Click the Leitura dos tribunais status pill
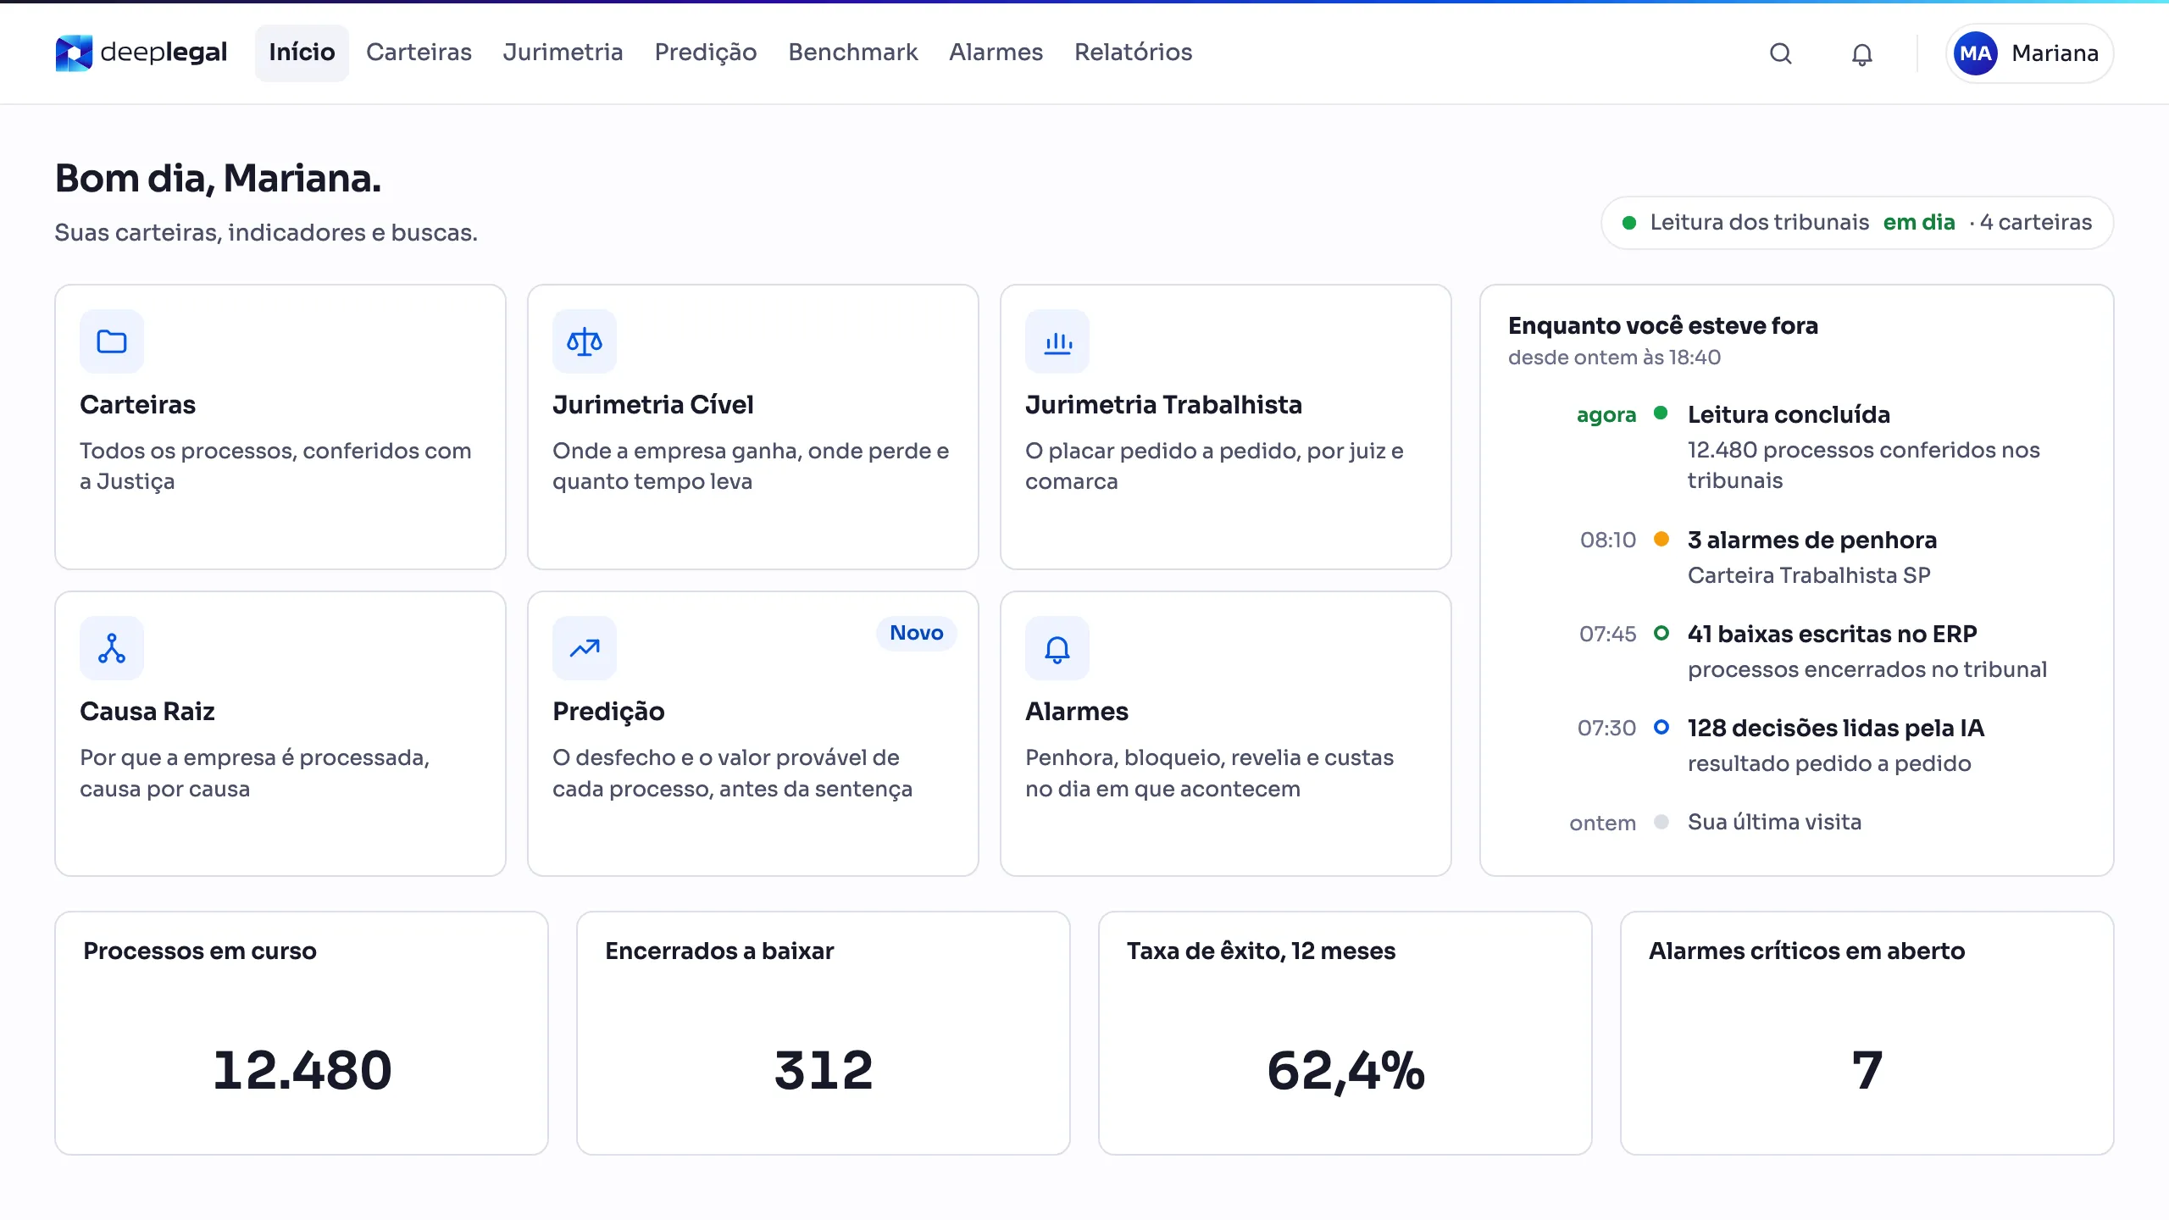This screenshot has width=2169, height=1220. click(1857, 223)
